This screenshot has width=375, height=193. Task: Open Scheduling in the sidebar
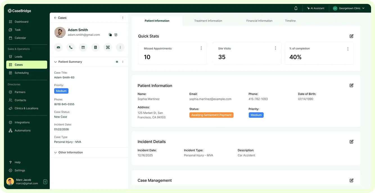tap(22, 73)
